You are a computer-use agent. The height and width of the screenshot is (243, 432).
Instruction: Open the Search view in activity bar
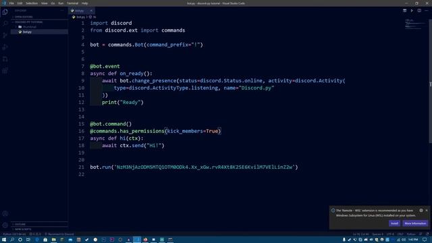coord(5,24)
